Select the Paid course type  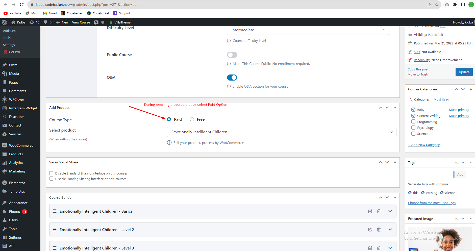click(169, 119)
